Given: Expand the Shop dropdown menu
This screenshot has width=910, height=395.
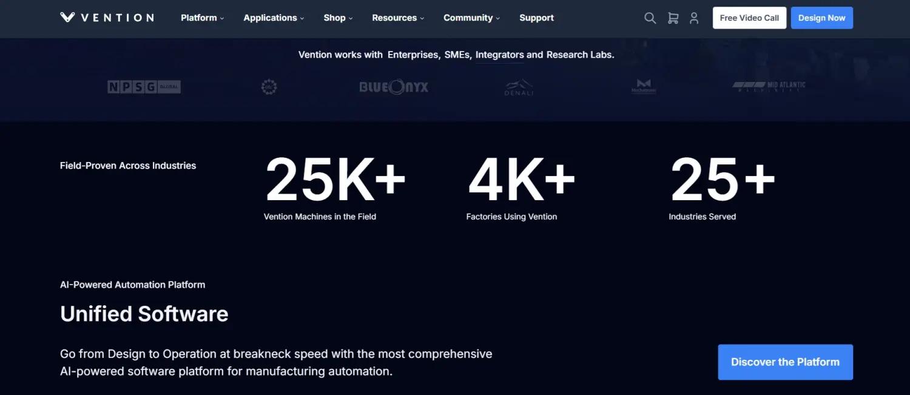Looking at the screenshot, I should 338,18.
